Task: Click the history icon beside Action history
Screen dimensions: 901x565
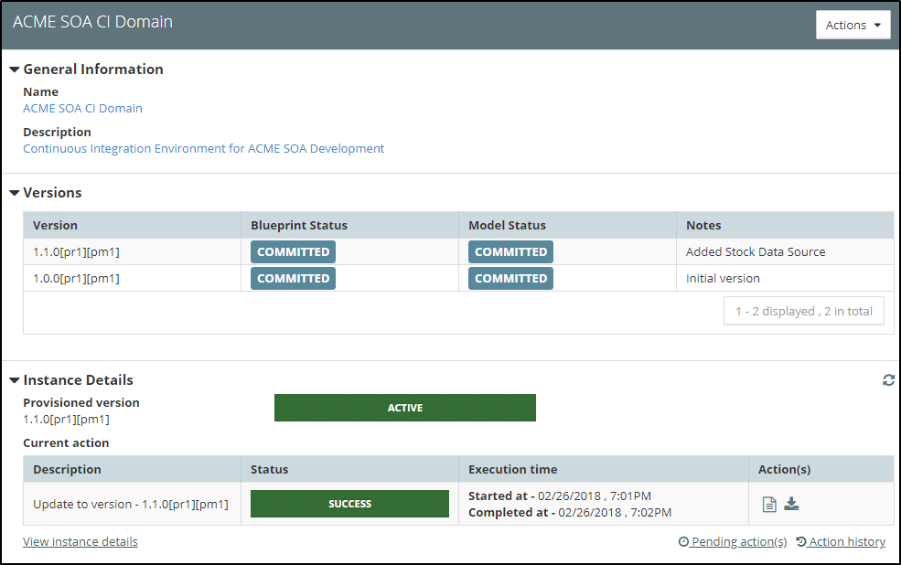Action: coord(801,542)
